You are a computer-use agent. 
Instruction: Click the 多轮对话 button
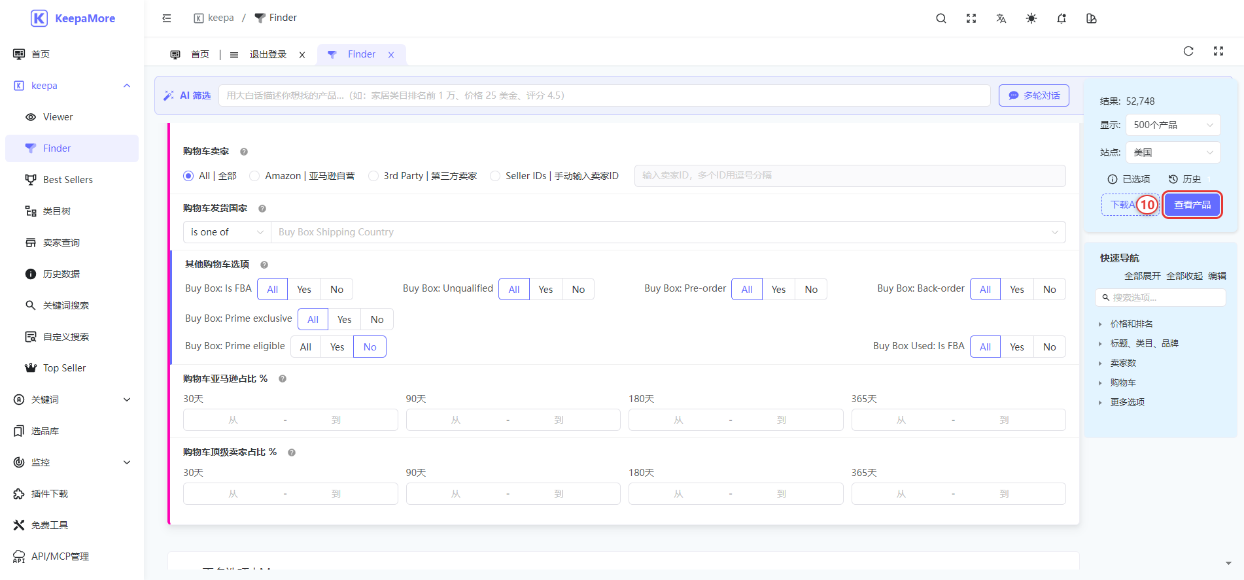click(x=1034, y=95)
